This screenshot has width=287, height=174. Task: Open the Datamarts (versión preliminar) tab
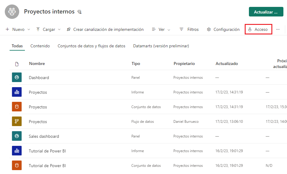[161, 46]
